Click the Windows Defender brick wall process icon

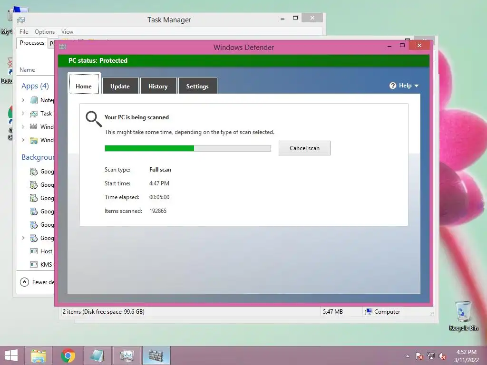[x=34, y=126]
